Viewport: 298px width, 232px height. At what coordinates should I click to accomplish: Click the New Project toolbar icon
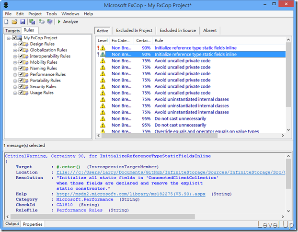click(x=6, y=22)
